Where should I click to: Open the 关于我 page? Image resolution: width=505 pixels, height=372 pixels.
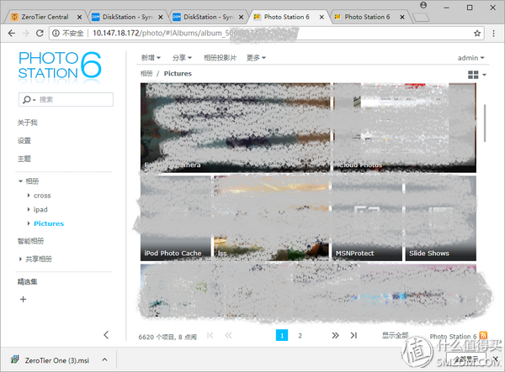(28, 123)
